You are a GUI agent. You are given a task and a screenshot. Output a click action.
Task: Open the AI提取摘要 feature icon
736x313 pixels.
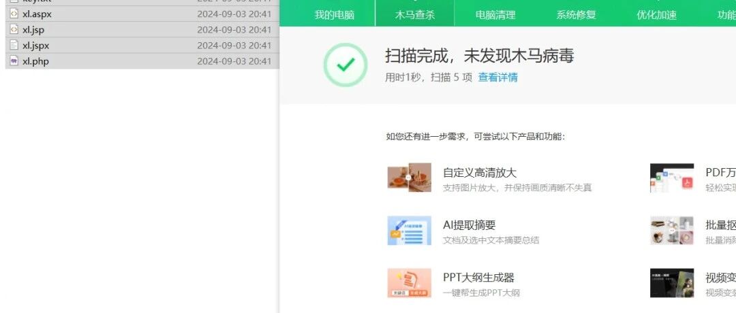(410, 230)
